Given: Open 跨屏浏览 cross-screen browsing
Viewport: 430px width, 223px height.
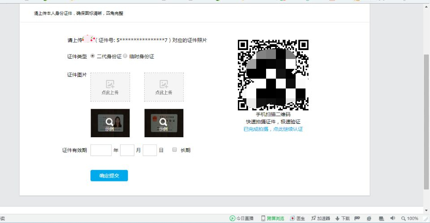Looking at the screenshot, I should (273, 219).
